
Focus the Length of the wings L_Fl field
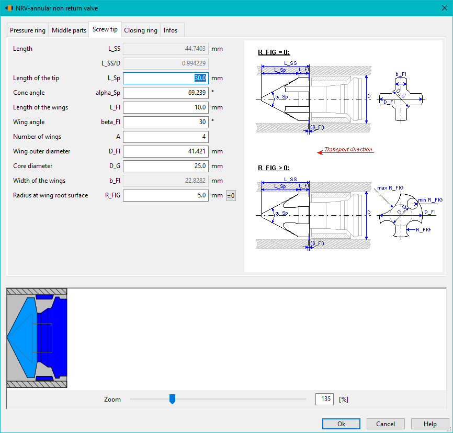pos(165,107)
